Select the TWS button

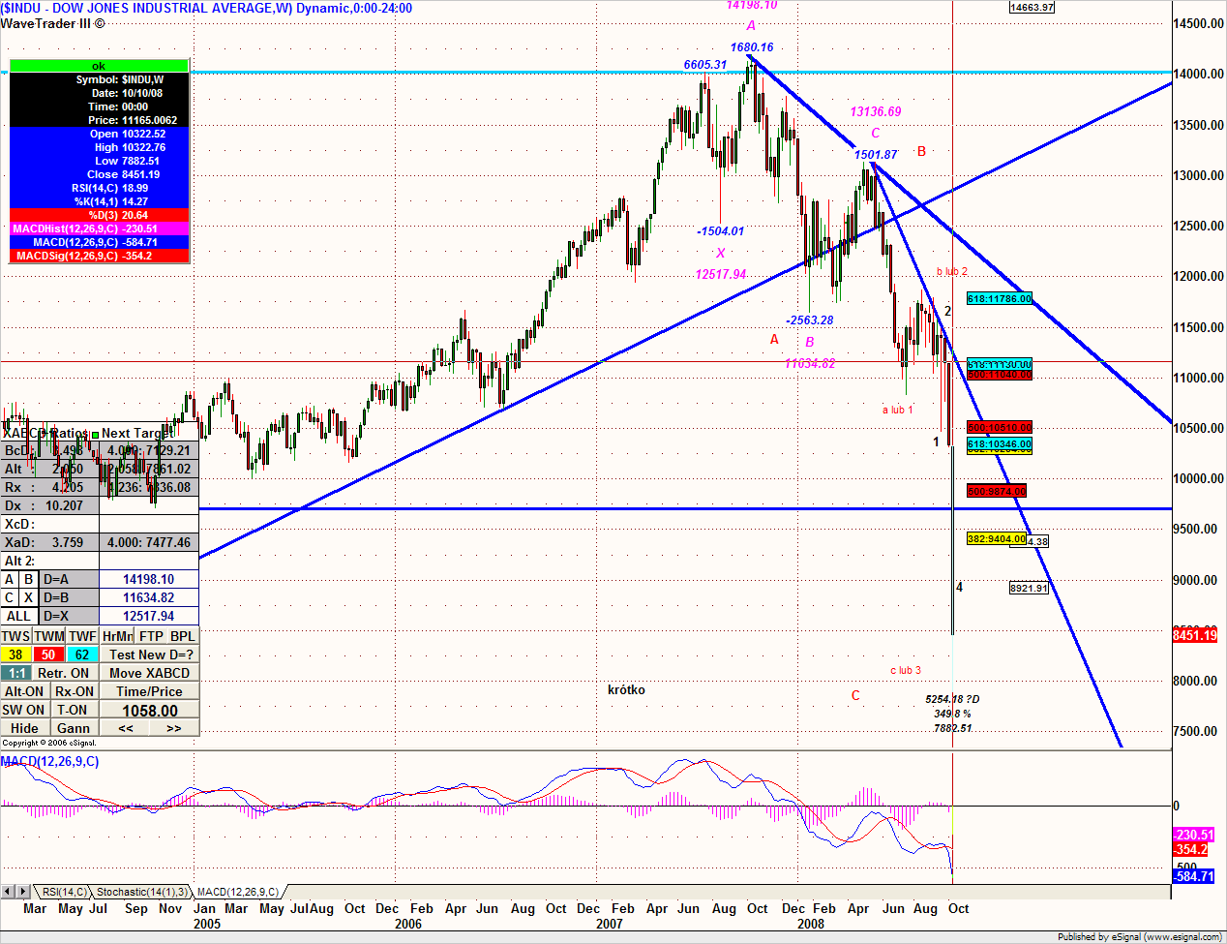[x=16, y=636]
